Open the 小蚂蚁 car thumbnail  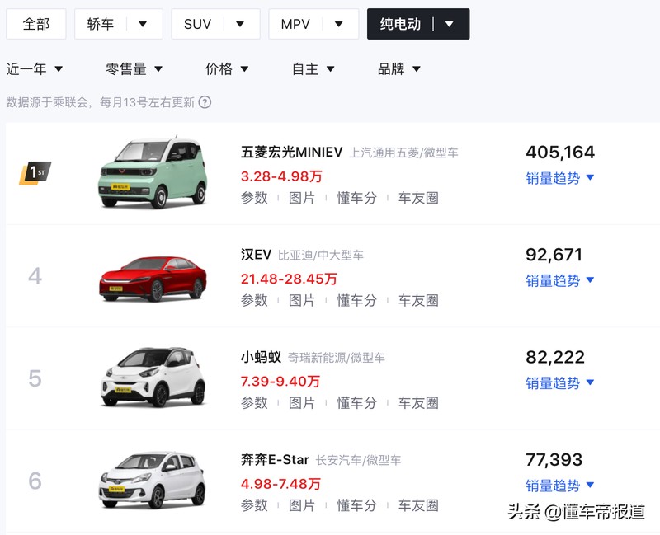point(153,378)
